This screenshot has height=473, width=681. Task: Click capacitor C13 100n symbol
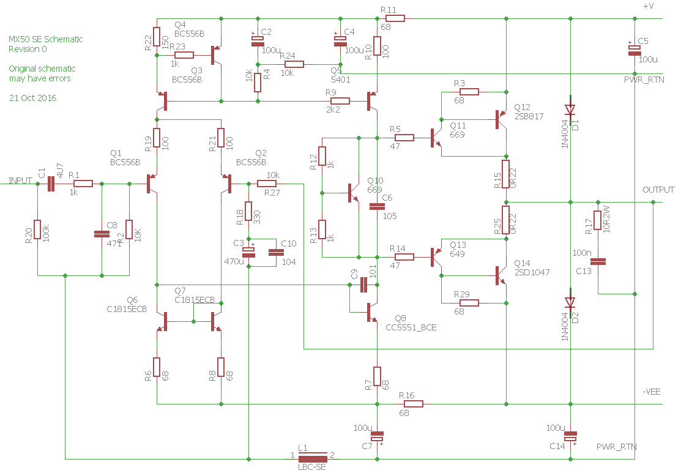pos(598,261)
